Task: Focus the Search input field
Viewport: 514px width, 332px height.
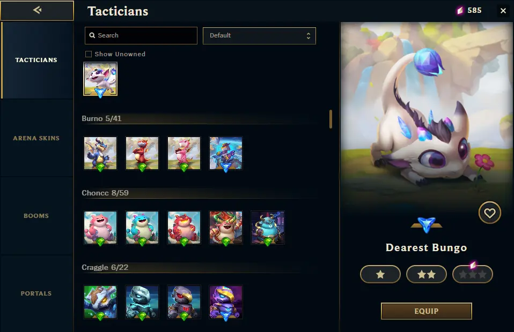Action: [141, 36]
